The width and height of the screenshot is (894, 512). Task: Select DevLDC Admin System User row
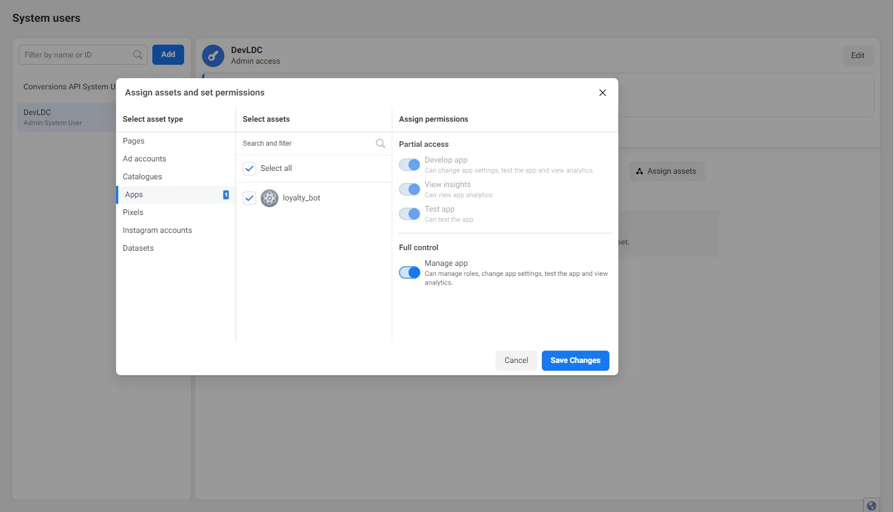pos(66,117)
